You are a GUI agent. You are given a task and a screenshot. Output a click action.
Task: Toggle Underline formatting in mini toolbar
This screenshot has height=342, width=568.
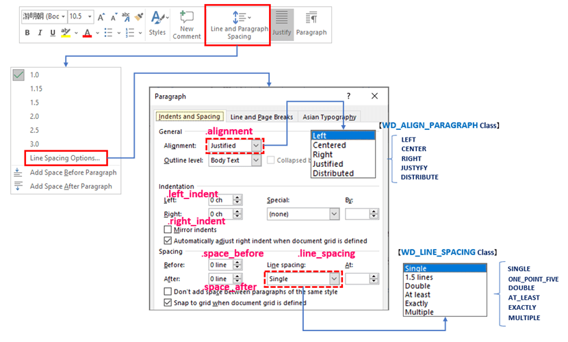[x=53, y=33]
